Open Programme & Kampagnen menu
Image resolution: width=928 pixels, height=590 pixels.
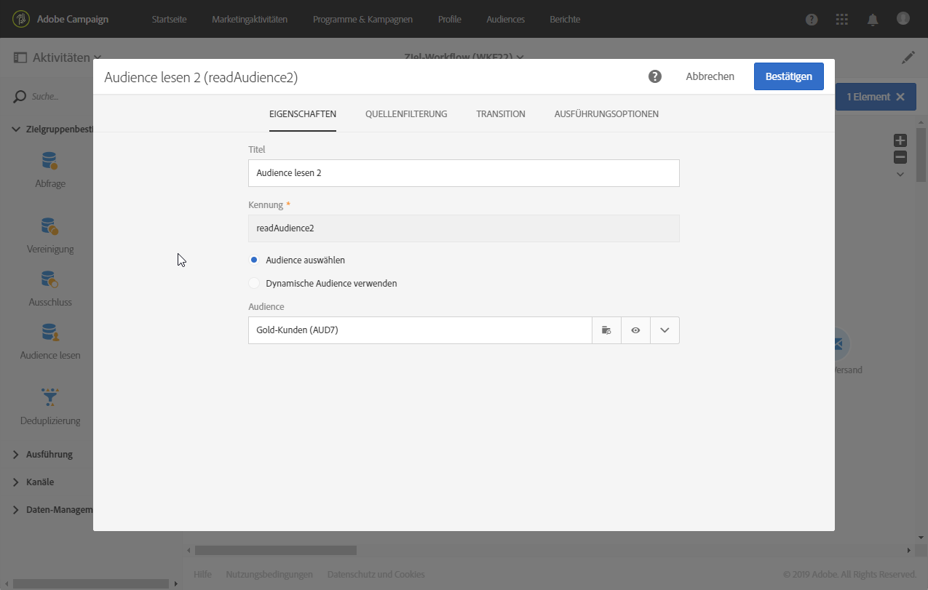(x=362, y=20)
